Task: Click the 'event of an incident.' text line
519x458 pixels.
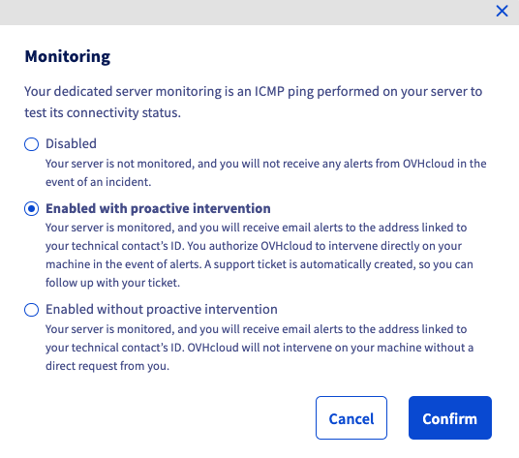Action: tap(98, 182)
